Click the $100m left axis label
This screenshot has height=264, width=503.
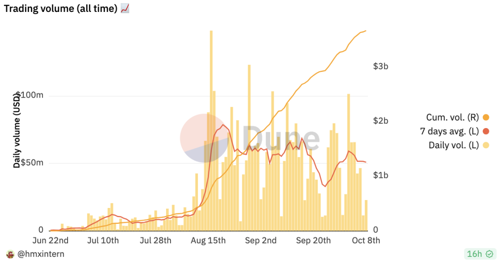(29, 95)
